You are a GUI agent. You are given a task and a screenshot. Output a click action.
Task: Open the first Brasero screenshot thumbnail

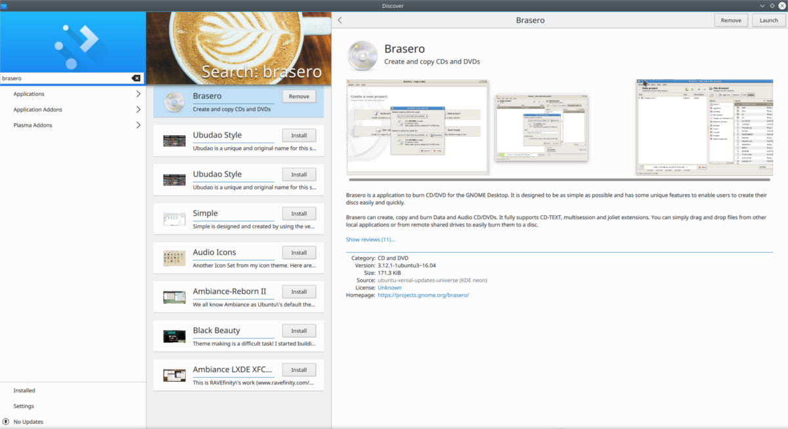coord(417,126)
